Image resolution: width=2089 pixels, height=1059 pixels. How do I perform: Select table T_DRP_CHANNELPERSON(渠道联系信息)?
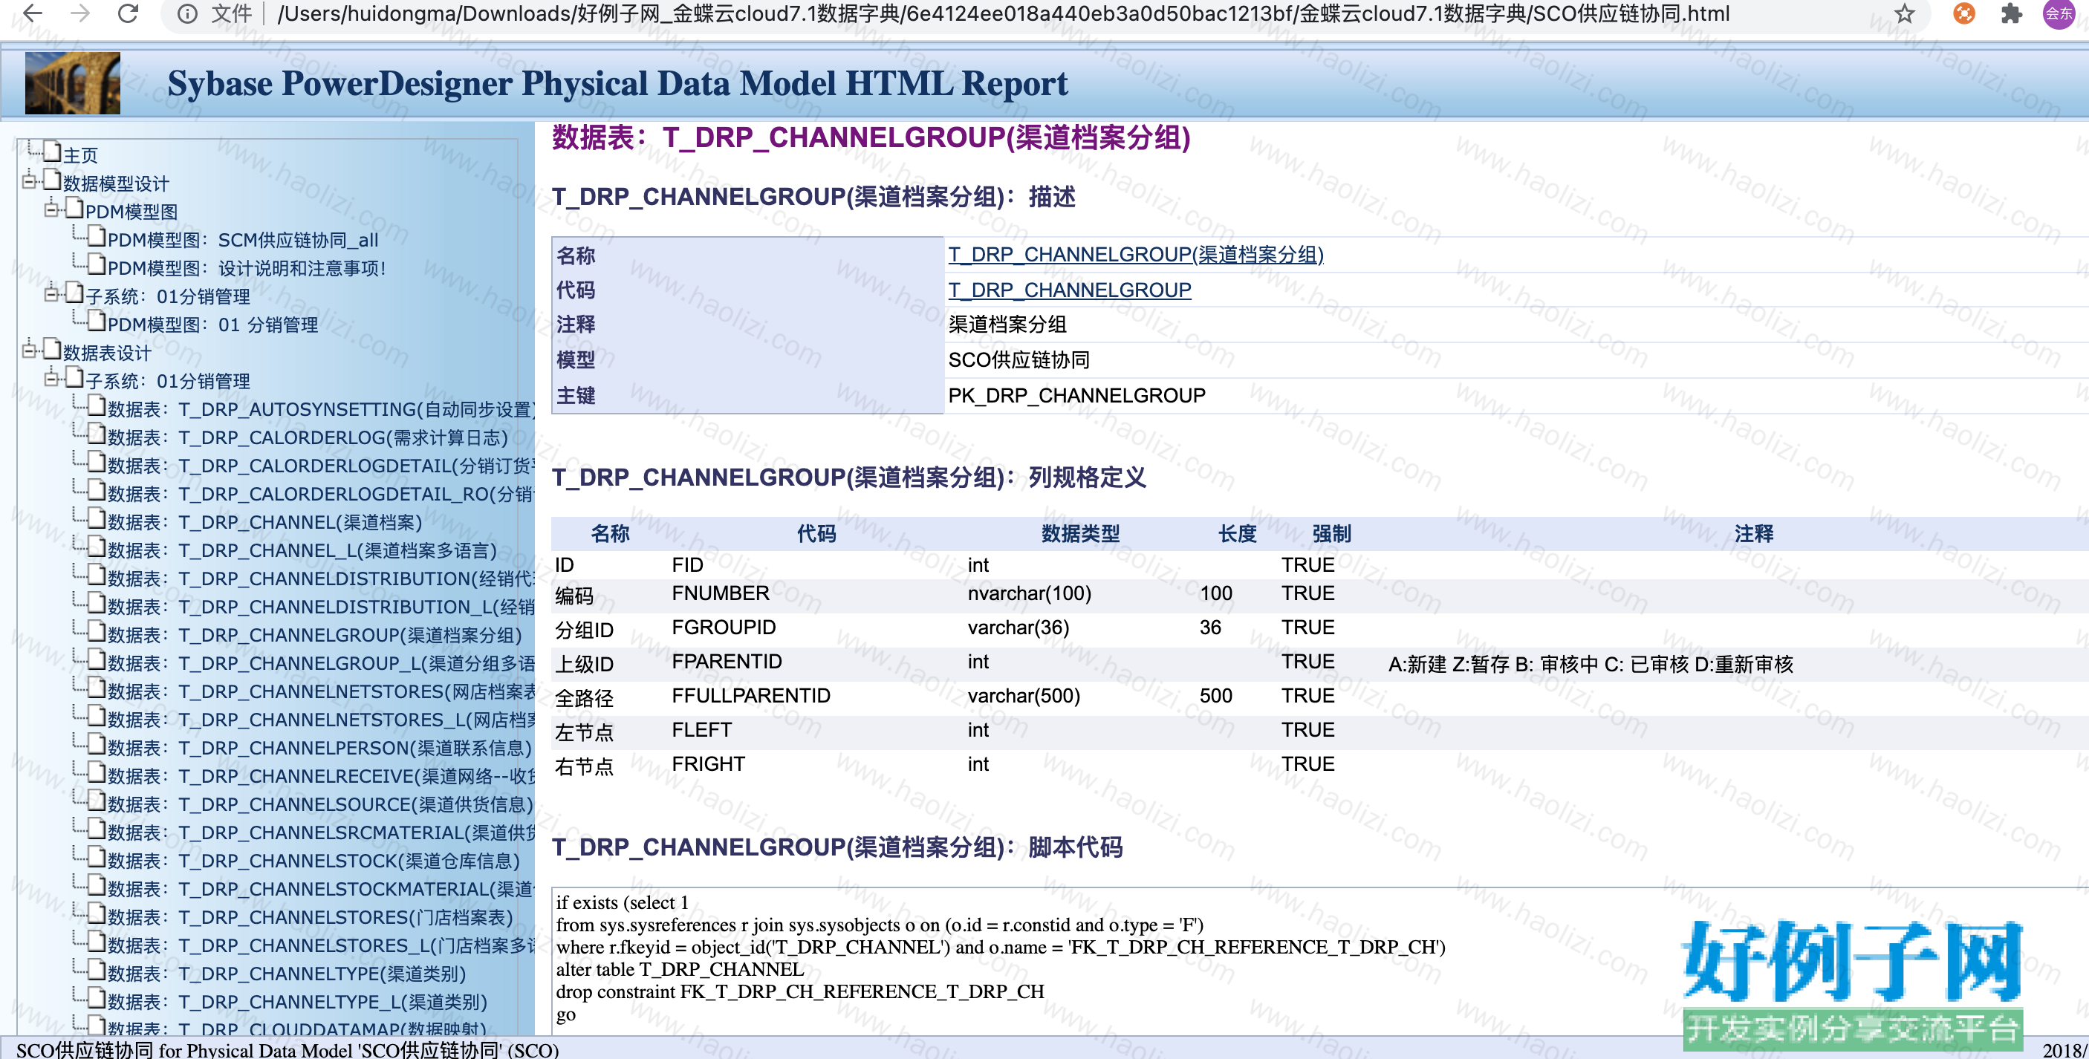tap(319, 749)
